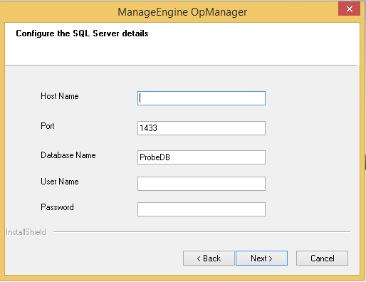Click the Host Name label
The image size is (366, 282).
60,96
